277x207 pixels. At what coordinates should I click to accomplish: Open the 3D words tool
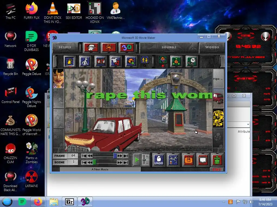(127, 47)
